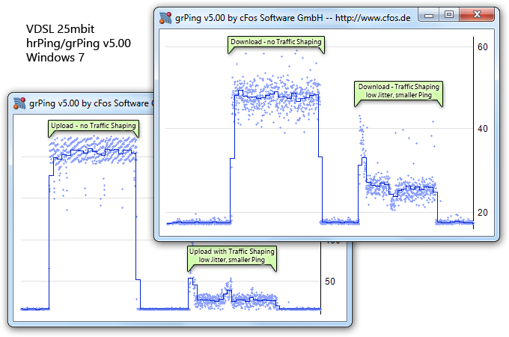Click the first blue spike in the shaped-download graph

(362, 163)
